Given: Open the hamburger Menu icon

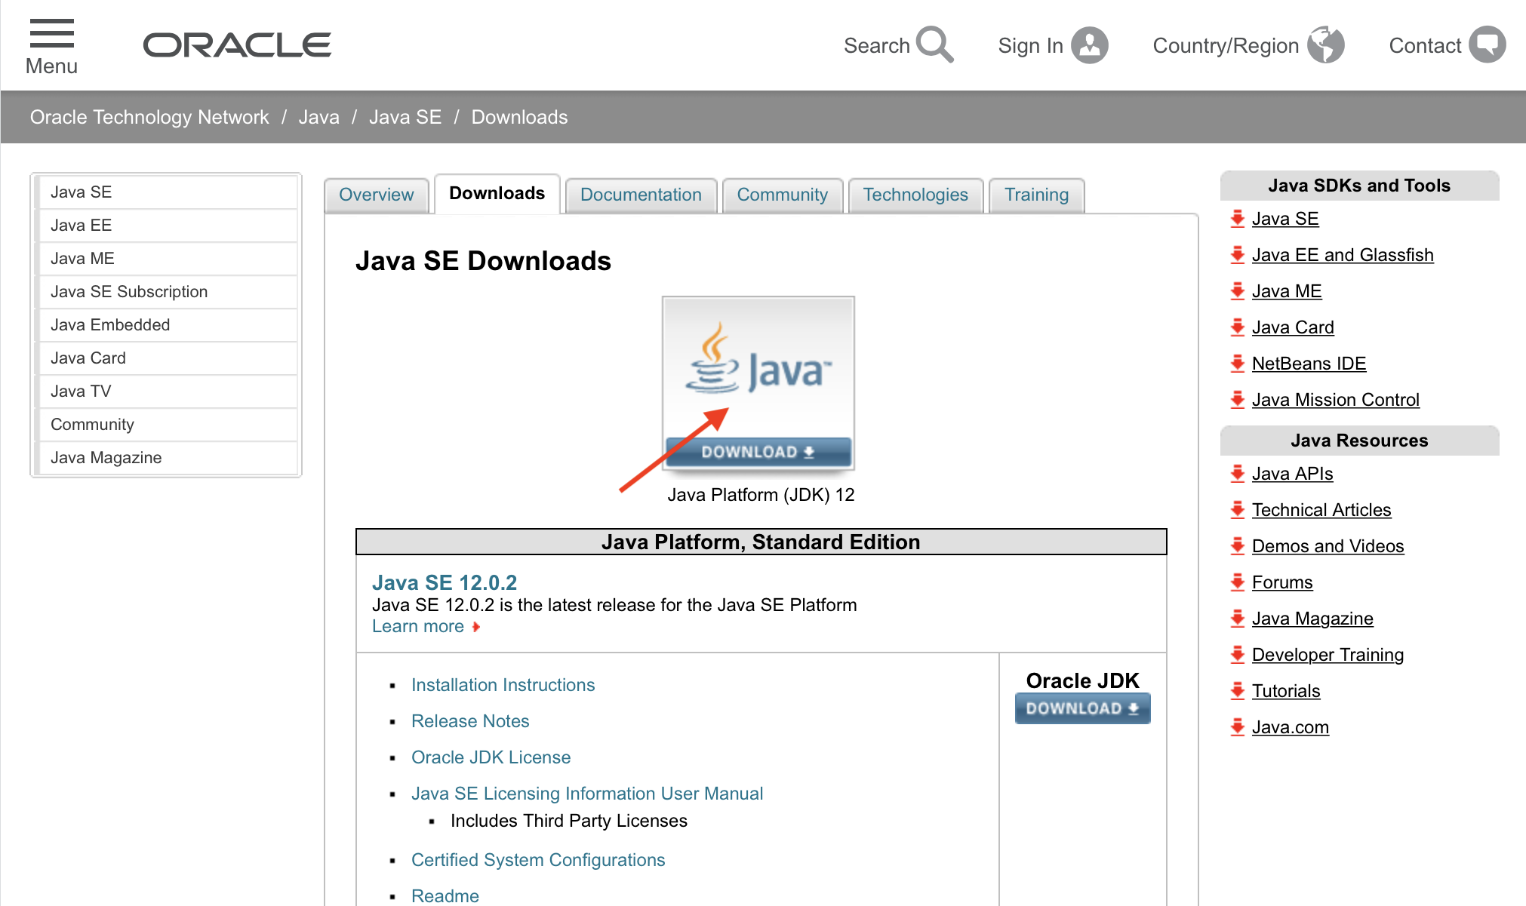Looking at the screenshot, I should pos(51,34).
